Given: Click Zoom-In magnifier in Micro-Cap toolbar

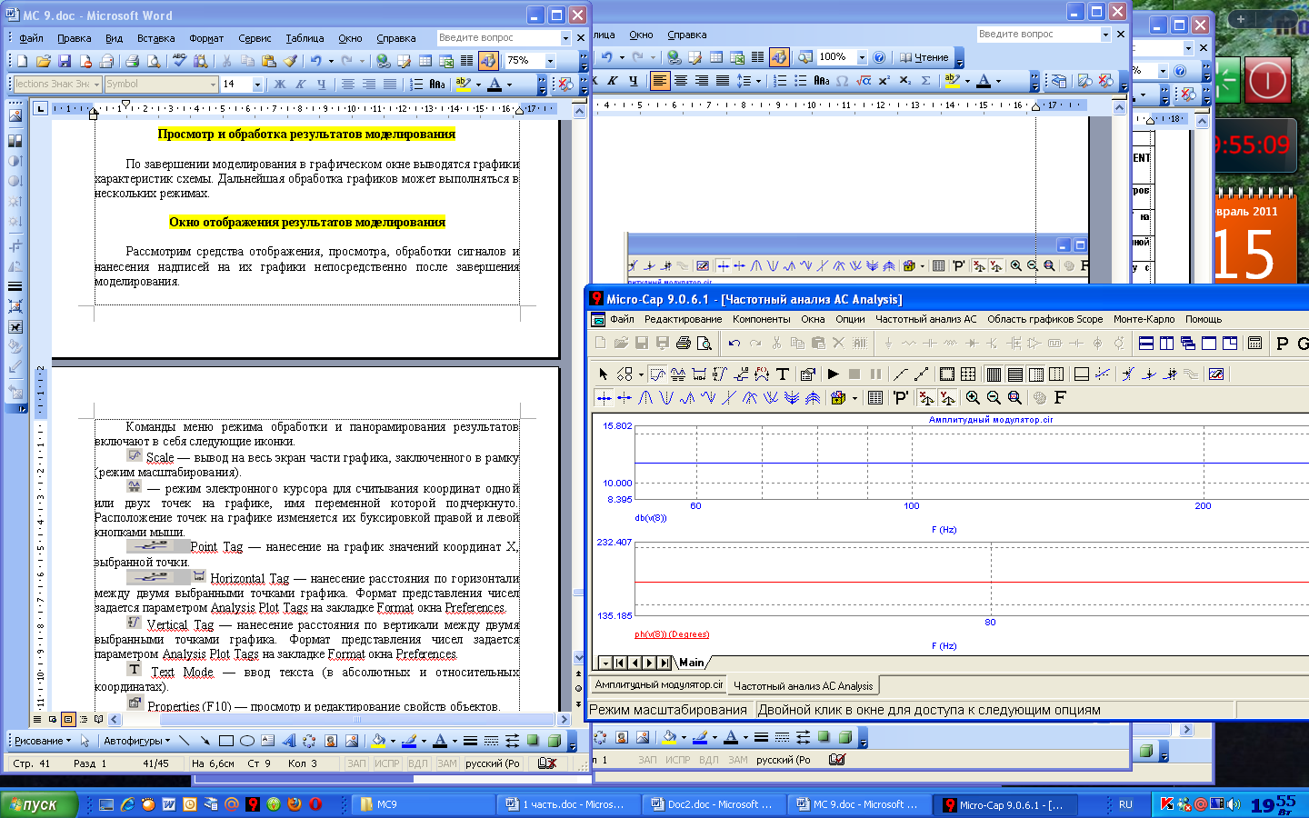Looking at the screenshot, I should (x=973, y=397).
